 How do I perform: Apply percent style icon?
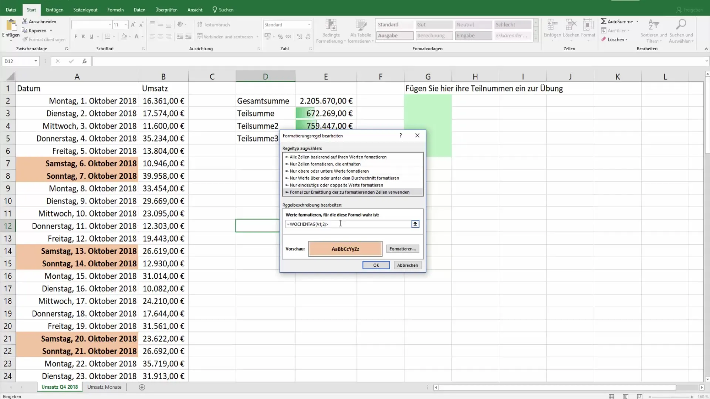pyautogui.click(x=280, y=37)
